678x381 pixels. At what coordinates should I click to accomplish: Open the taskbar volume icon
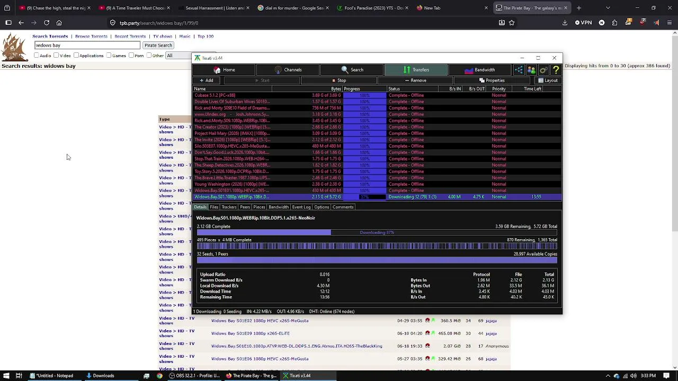[x=633, y=376]
